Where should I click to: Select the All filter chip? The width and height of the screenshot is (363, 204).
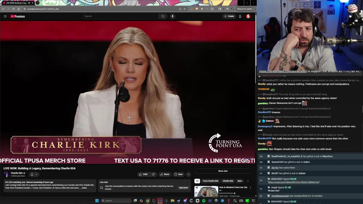click(197, 181)
